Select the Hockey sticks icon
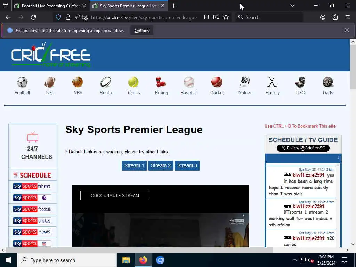This screenshot has width=356, height=267. (x=272, y=82)
